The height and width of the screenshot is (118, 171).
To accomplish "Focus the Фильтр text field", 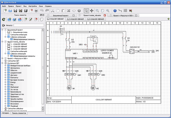I will (29, 25).
